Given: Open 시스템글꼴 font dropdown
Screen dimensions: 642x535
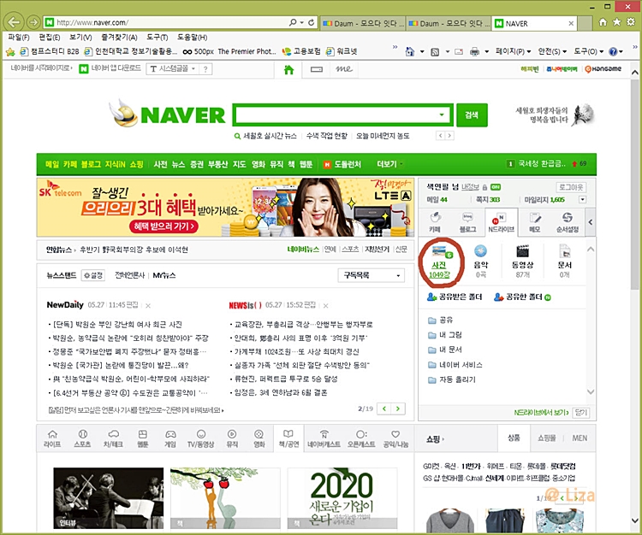Looking at the screenshot, I should pyautogui.click(x=172, y=68).
